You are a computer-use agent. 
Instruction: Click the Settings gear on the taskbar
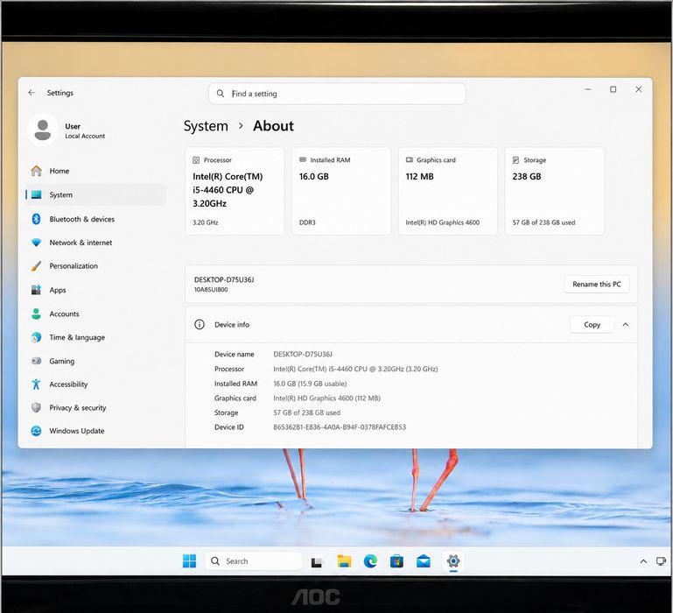pos(453,561)
